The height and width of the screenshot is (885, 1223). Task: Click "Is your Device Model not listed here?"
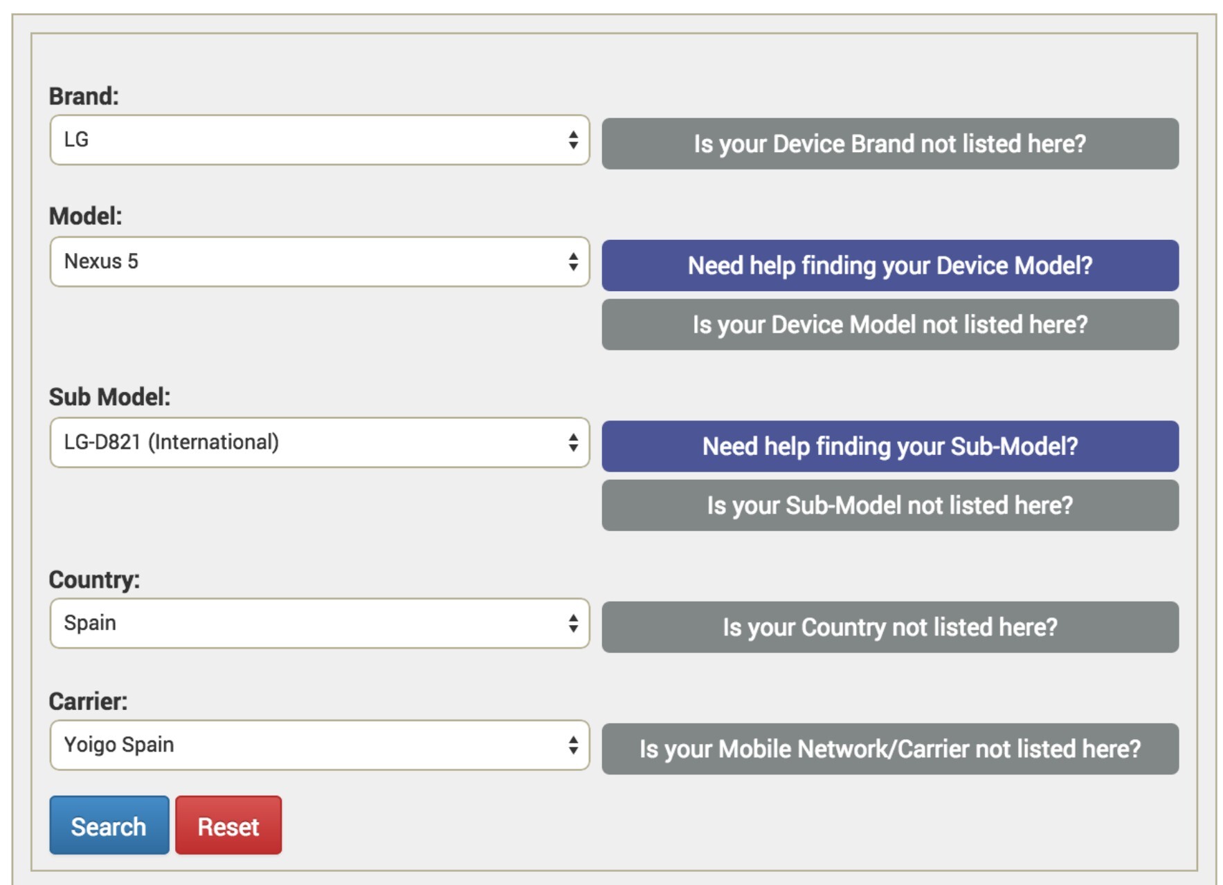pyautogui.click(x=889, y=325)
